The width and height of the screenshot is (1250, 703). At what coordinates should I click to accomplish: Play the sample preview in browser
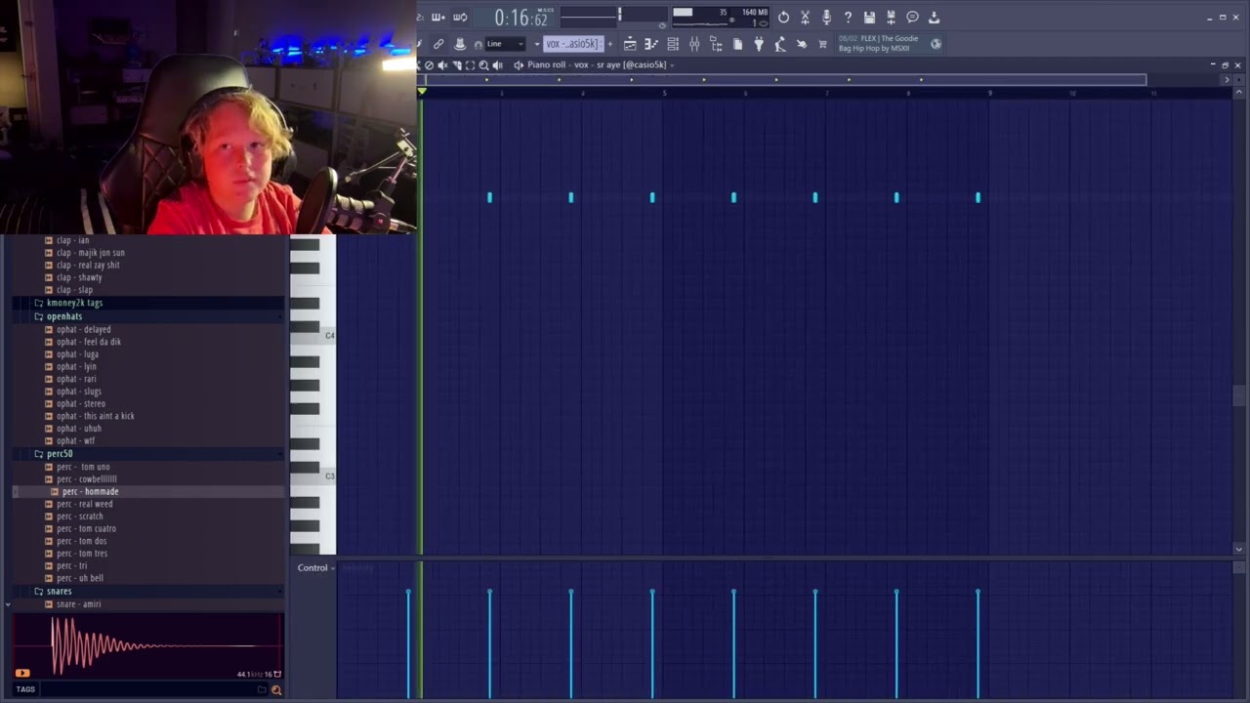22,673
